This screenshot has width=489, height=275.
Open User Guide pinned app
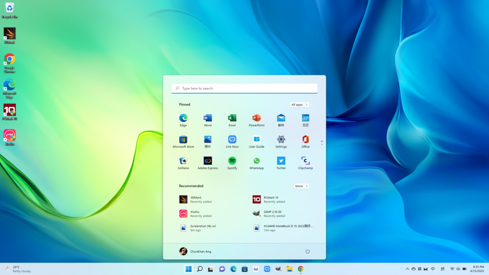[x=257, y=141]
